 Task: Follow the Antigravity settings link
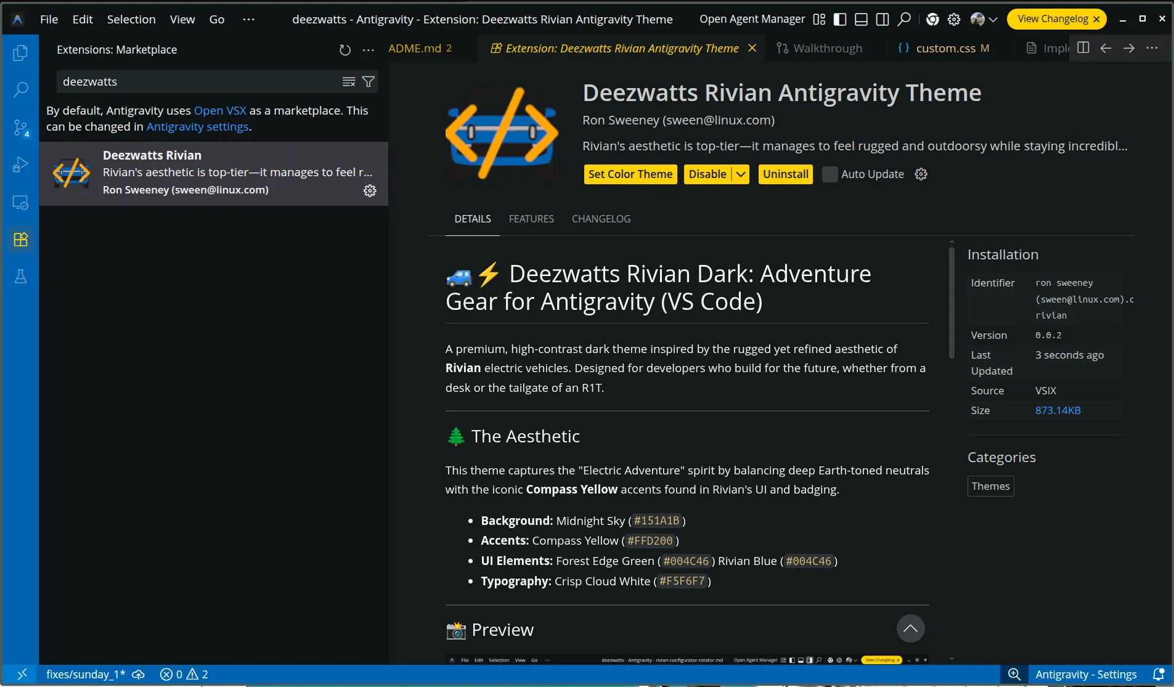pos(197,126)
